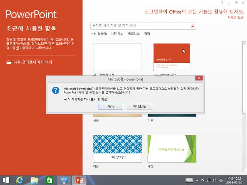This screenshot has width=247, height=185.
Task: Select the 사진 앨범 suggested search
Action: [x=117, y=34]
